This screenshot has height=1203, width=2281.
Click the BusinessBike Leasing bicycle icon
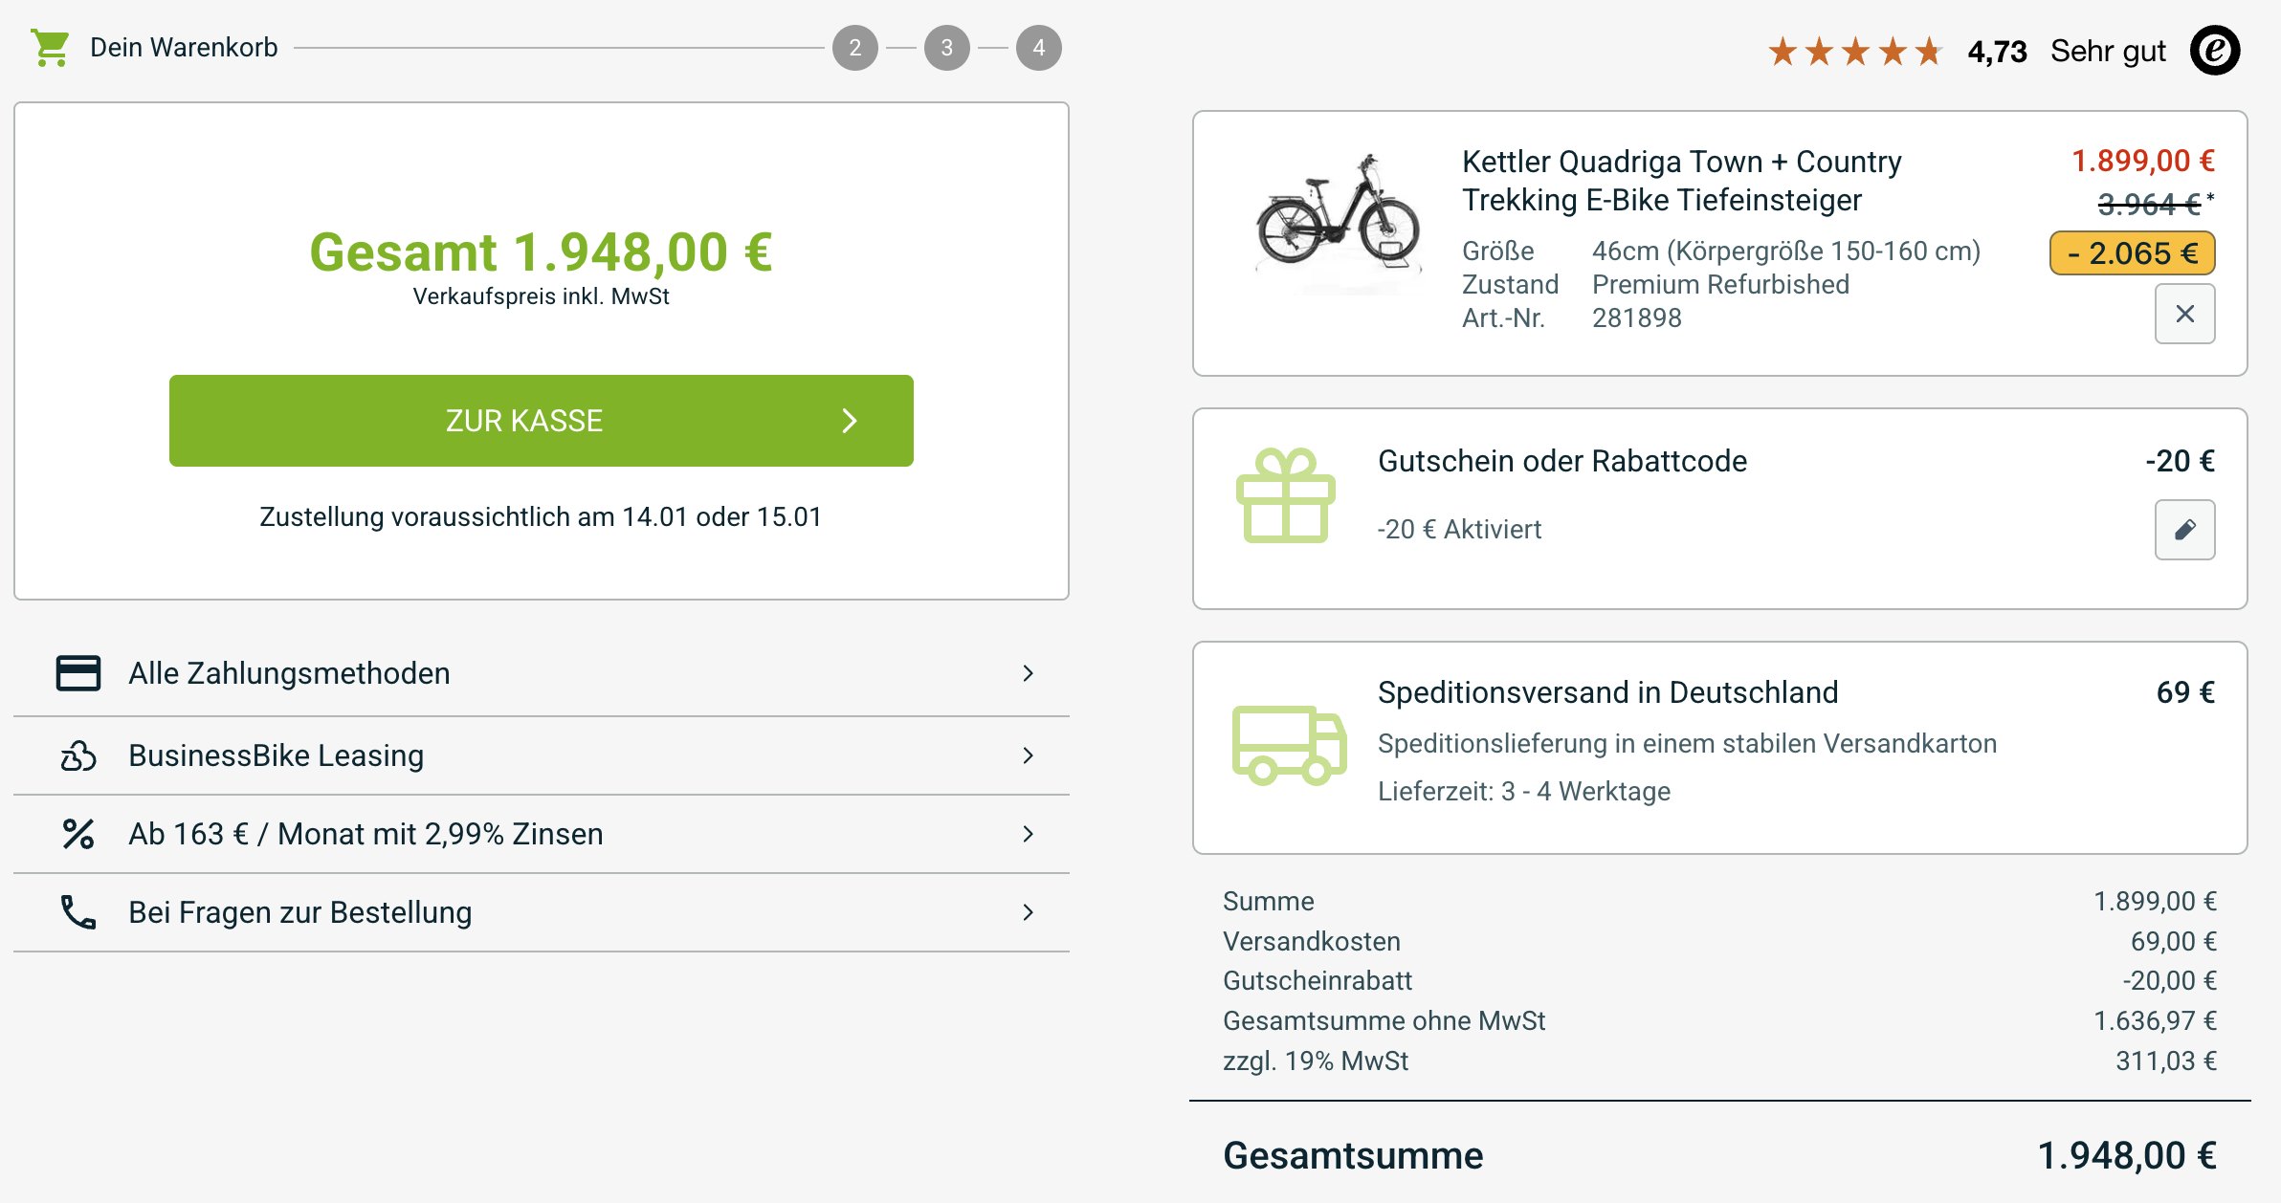point(78,755)
